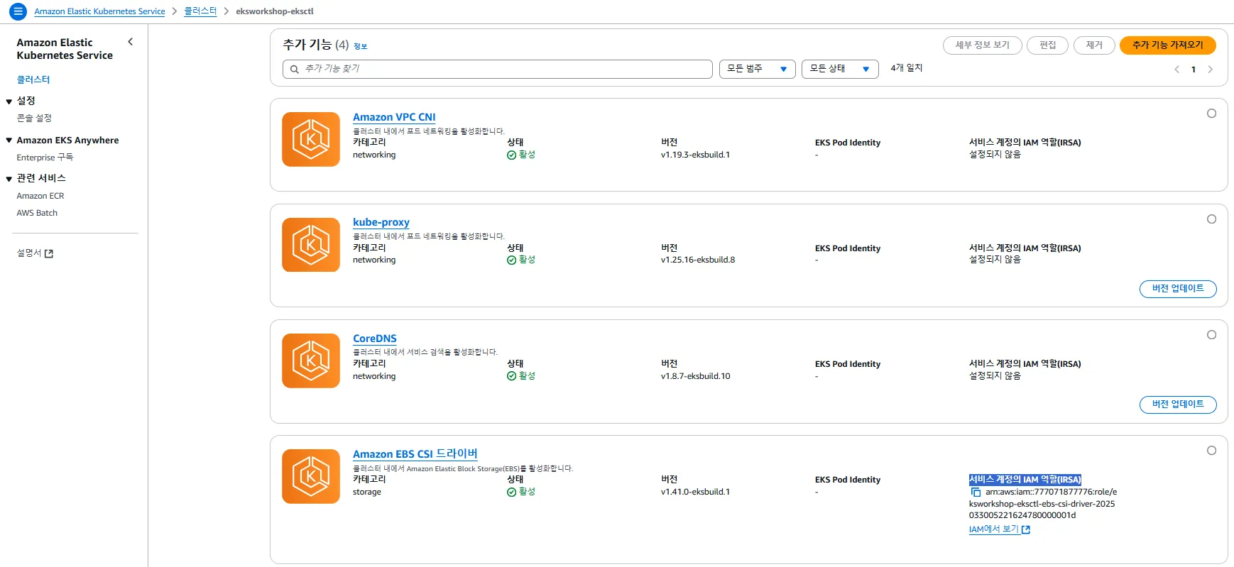
Task: Click external link icon next to IAM에서 보기
Action: pyautogui.click(x=1026, y=529)
